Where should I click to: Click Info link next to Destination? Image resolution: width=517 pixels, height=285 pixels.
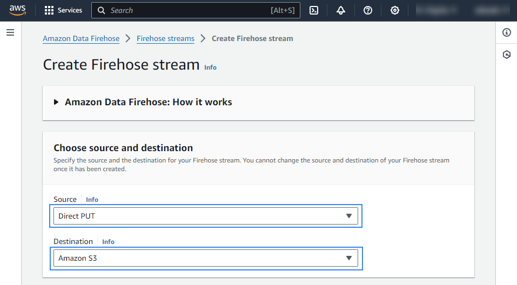click(x=108, y=242)
